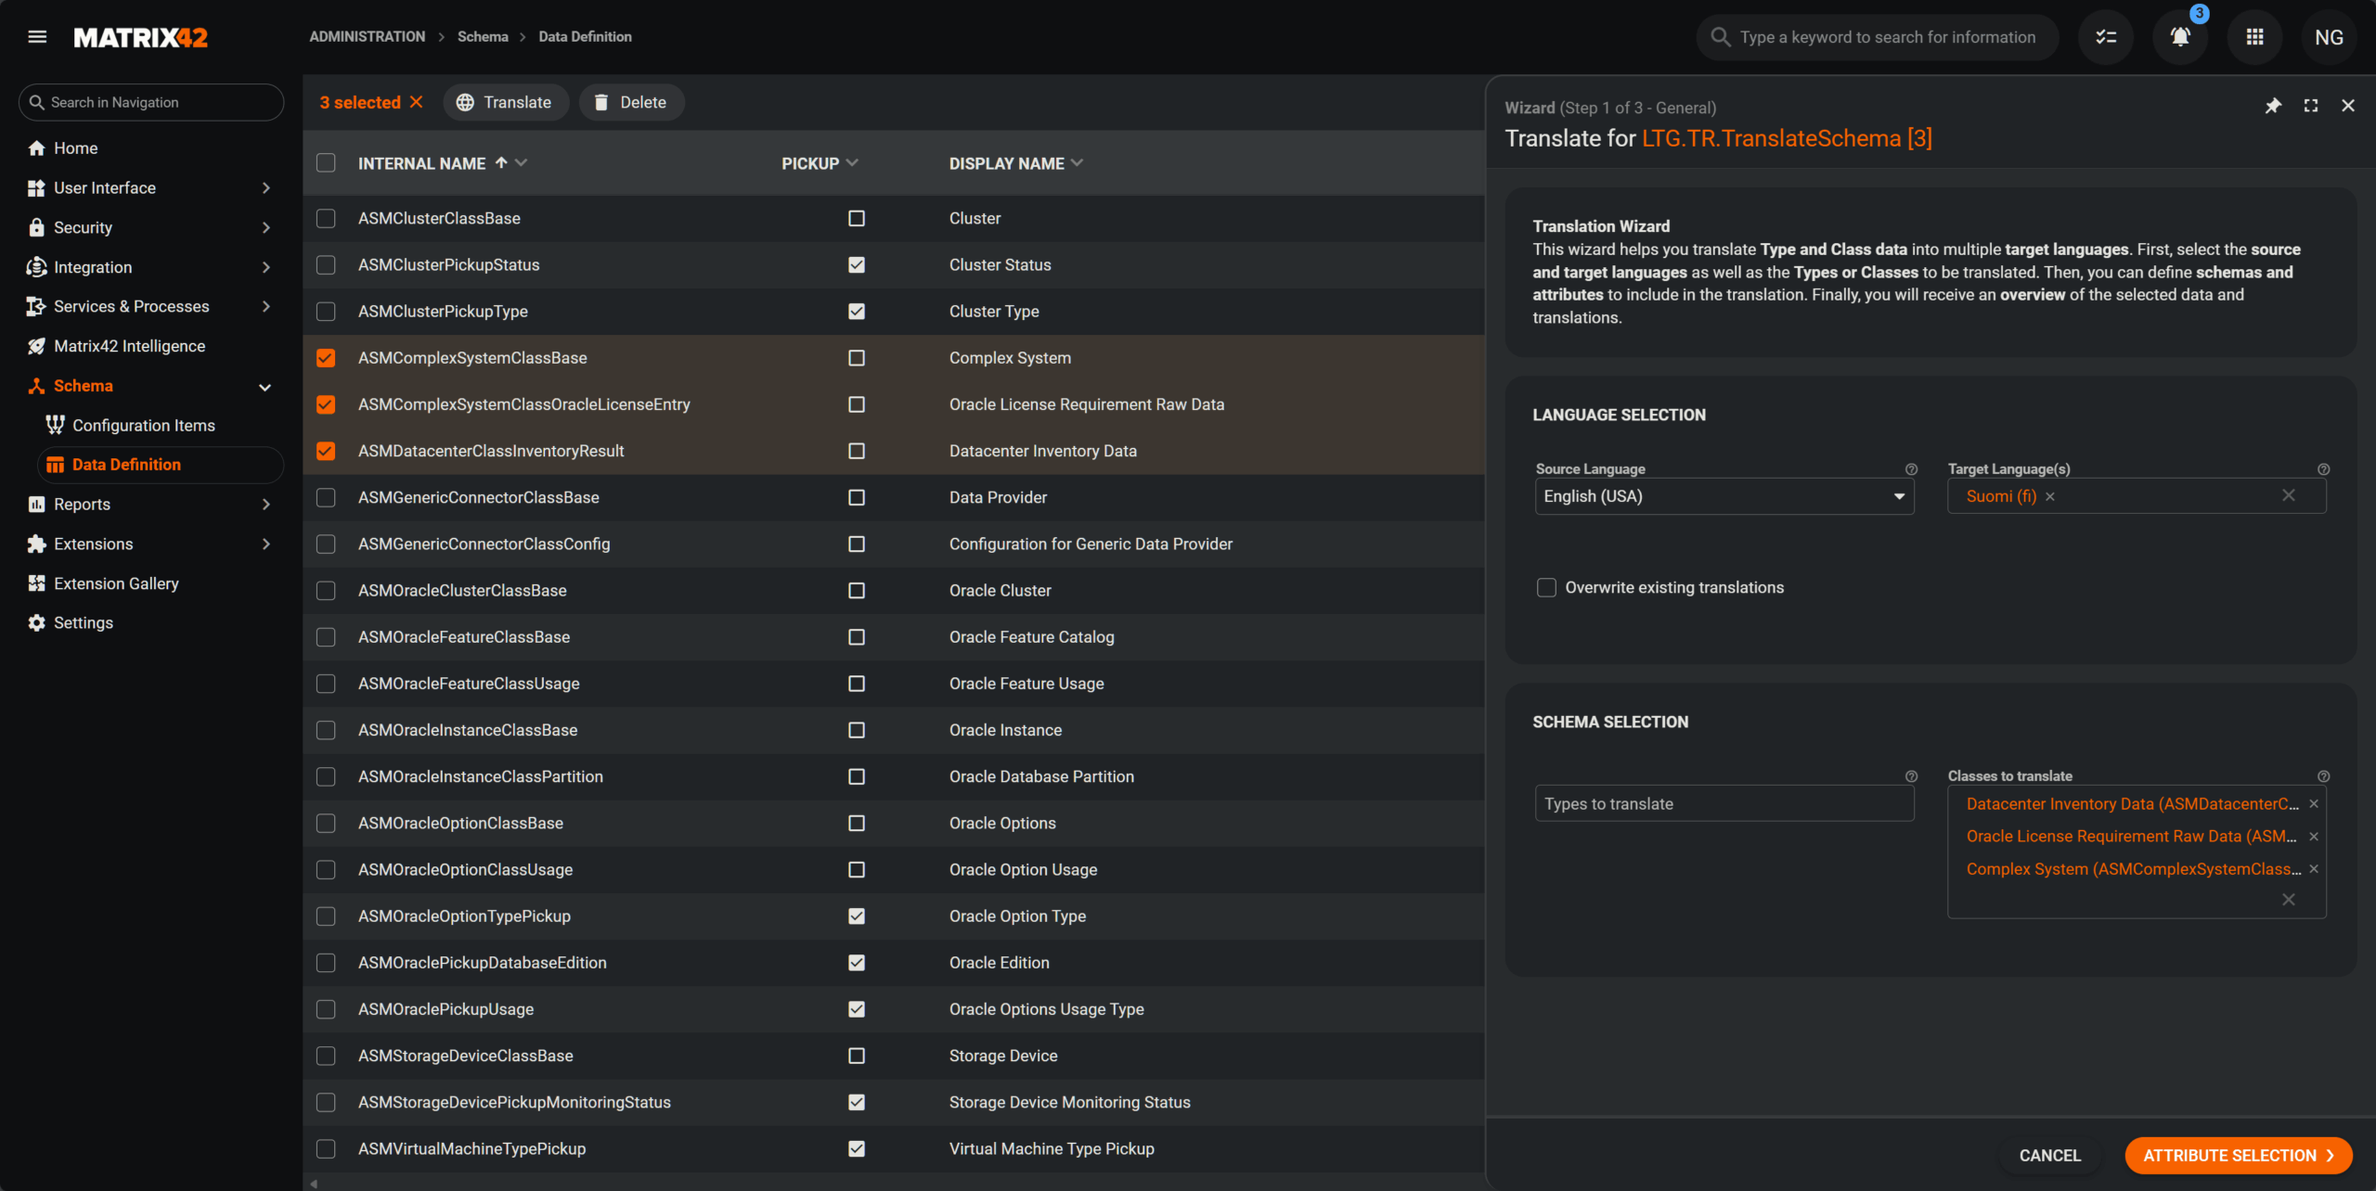Open the hamburger menu icon
This screenshot has height=1191, width=2376.
pyautogui.click(x=37, y=37)
